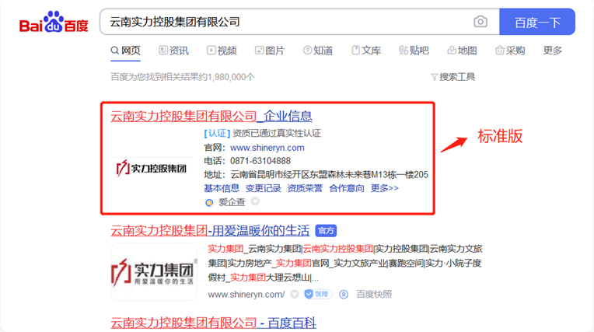Viewport: 594px width, 332px height.
Task: Expand 更多>> company info links
Action: pos(384,188)
